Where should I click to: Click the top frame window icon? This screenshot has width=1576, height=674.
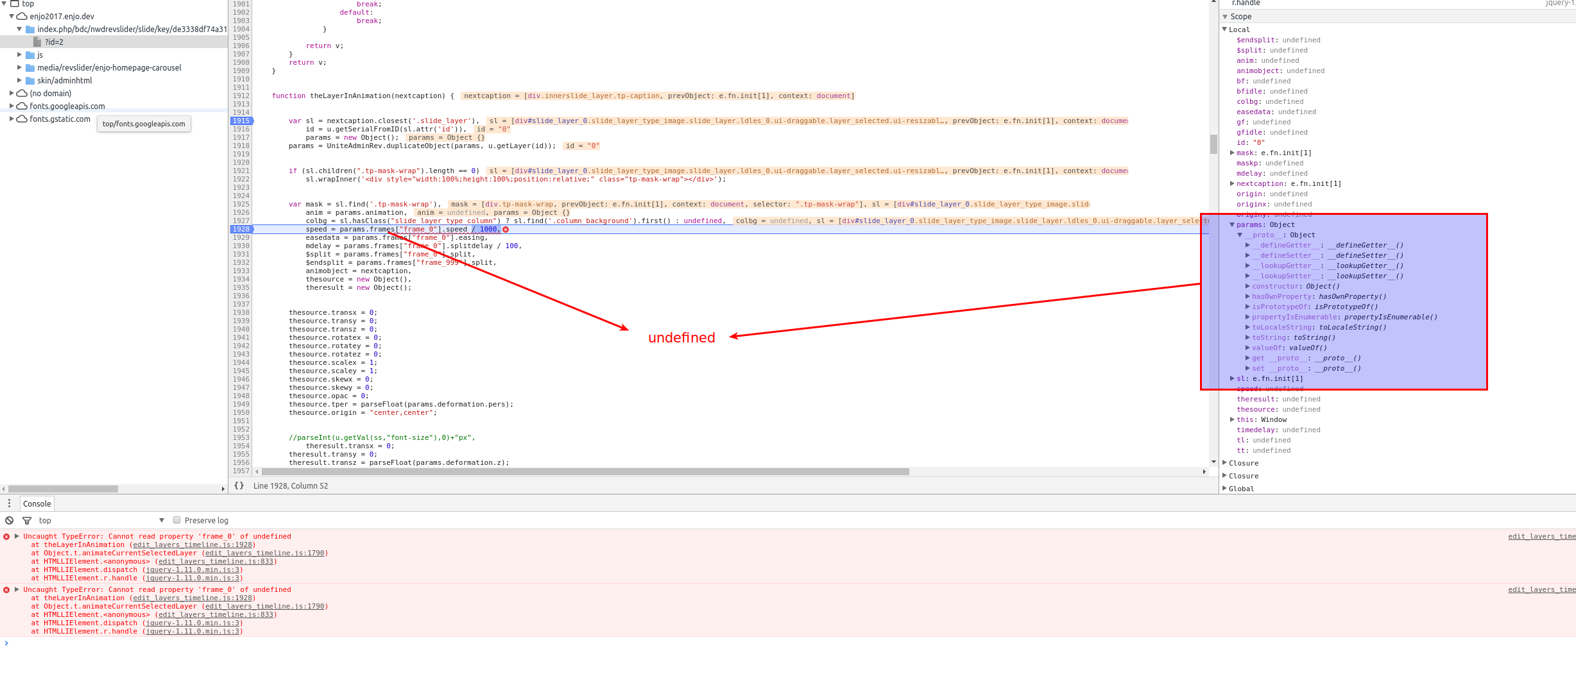tap(15, 3)
